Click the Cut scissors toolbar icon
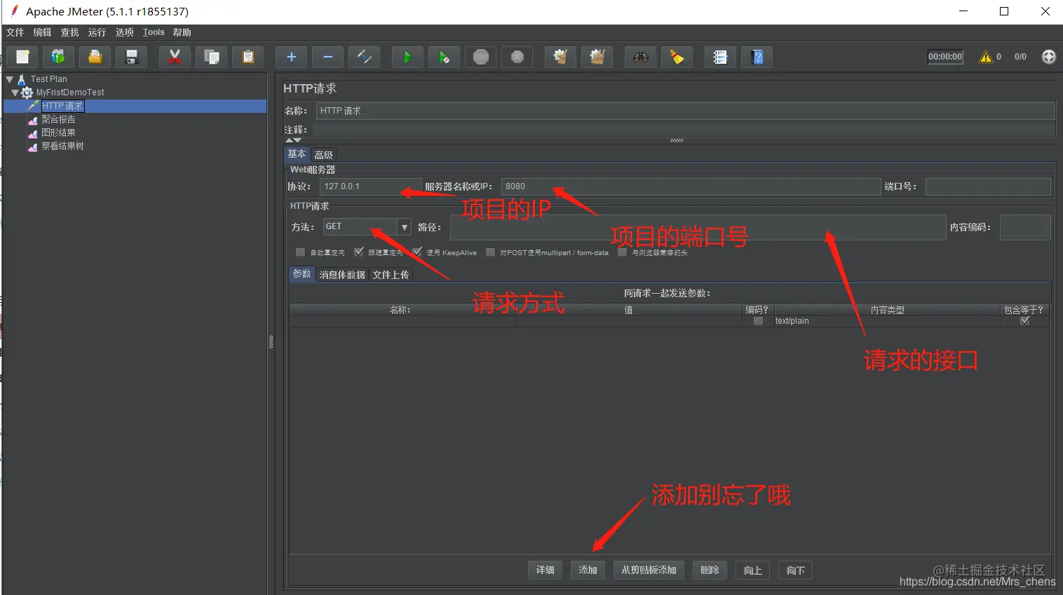Image resolution: width=1063 pixels, height=595 pixels. pos(175,57)
